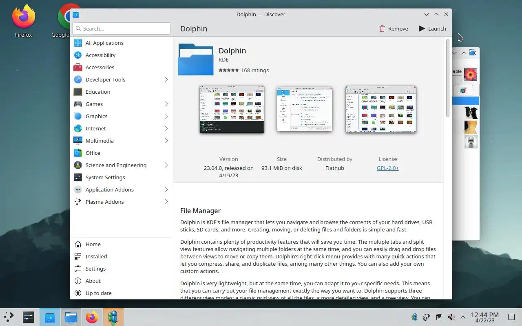Open All Applications category
The image size is (522, 326).
(x=122, y=43)
